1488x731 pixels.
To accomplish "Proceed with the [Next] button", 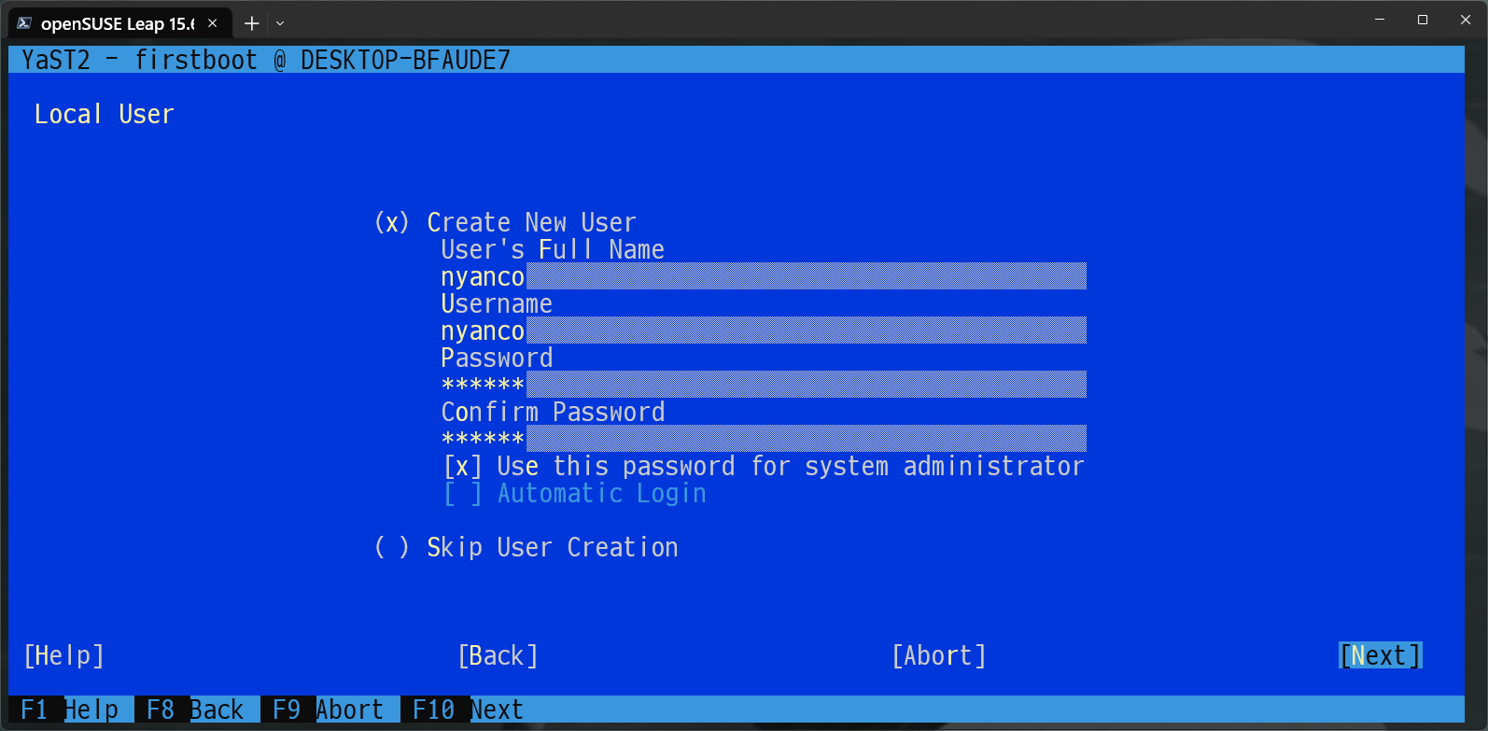I will click(x=1381, y=655).
